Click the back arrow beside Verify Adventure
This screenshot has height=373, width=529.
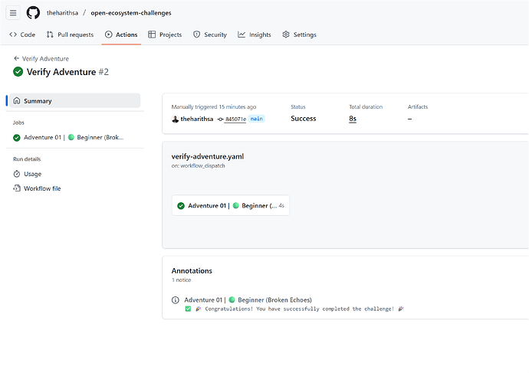tap(16, 58)
